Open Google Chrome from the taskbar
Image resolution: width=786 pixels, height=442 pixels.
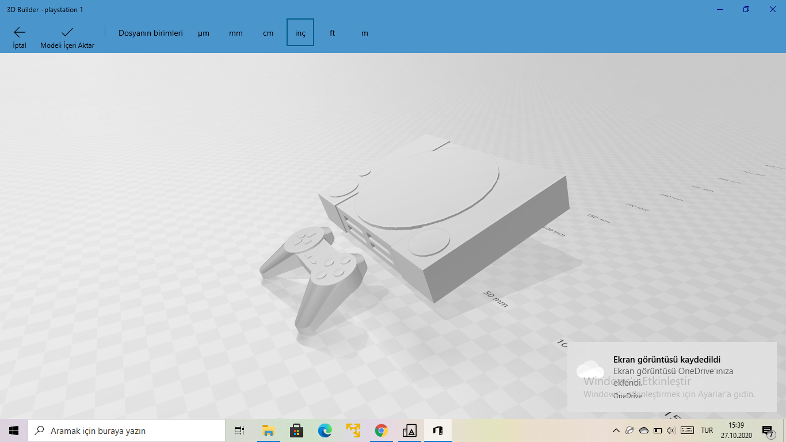point(380,430)
